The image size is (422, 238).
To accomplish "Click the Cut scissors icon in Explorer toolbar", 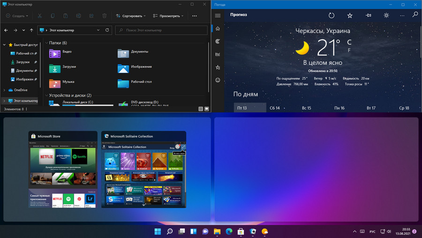I will [39, 16].
